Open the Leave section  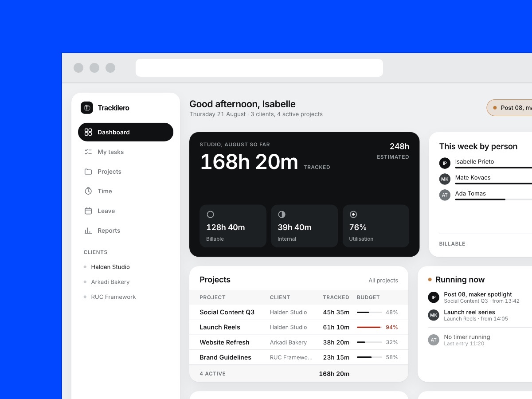125,211
